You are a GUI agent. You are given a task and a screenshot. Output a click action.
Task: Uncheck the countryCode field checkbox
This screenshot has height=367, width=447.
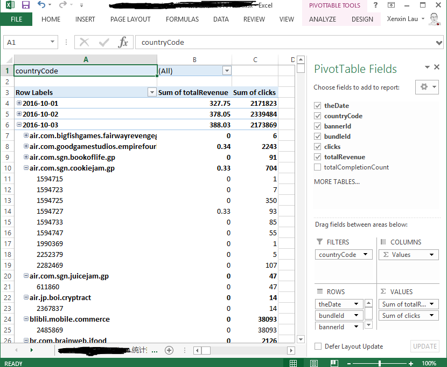click(x=318, y=116)
